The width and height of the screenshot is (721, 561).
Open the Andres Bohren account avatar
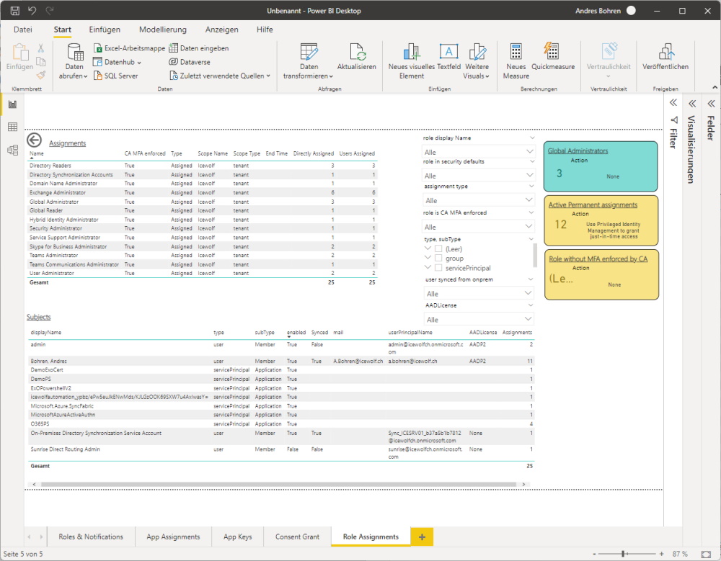coord(631,11)
